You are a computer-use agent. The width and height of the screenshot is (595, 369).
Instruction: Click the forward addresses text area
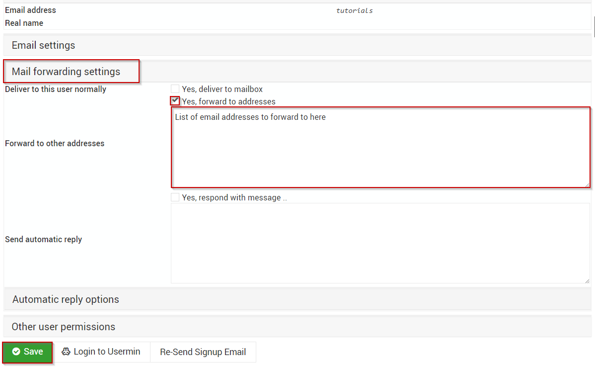click(380, 147)
